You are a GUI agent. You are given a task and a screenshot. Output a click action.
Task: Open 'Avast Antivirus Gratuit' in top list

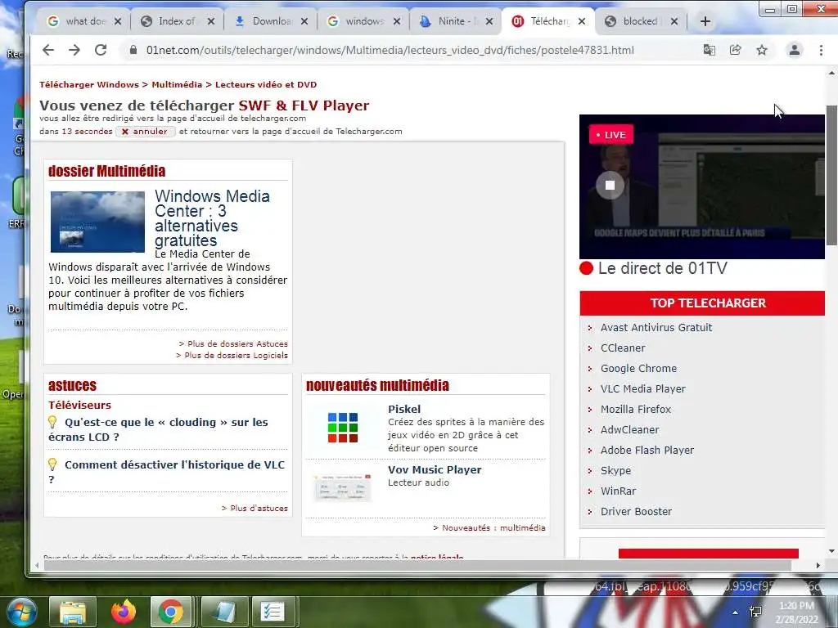click(x=656, y=327)
